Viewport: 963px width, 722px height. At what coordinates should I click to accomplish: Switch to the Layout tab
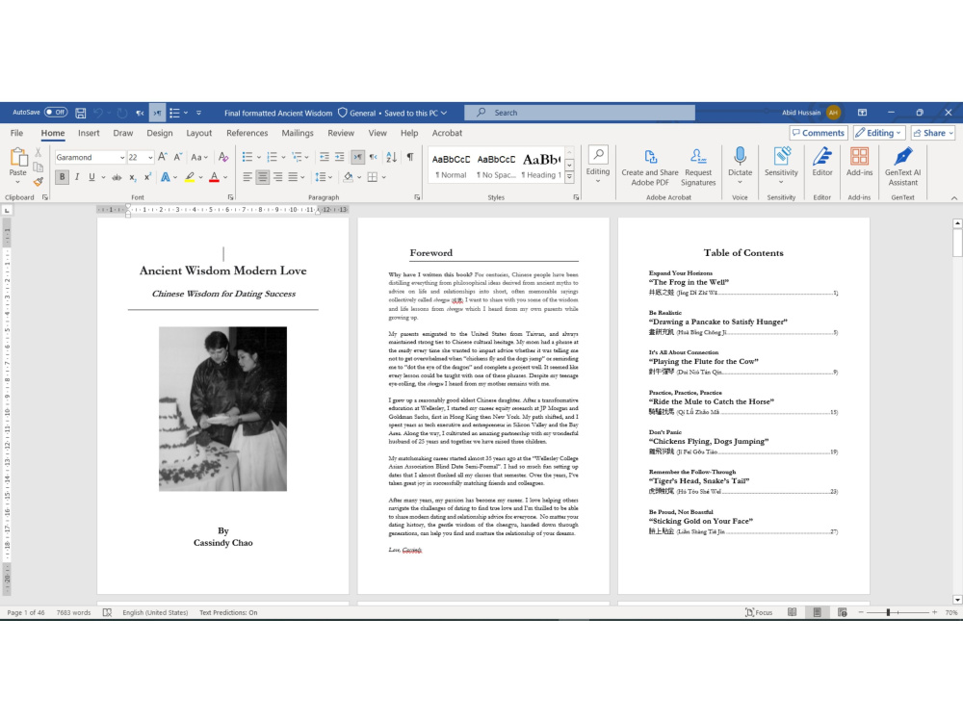[x=199, y=133]
